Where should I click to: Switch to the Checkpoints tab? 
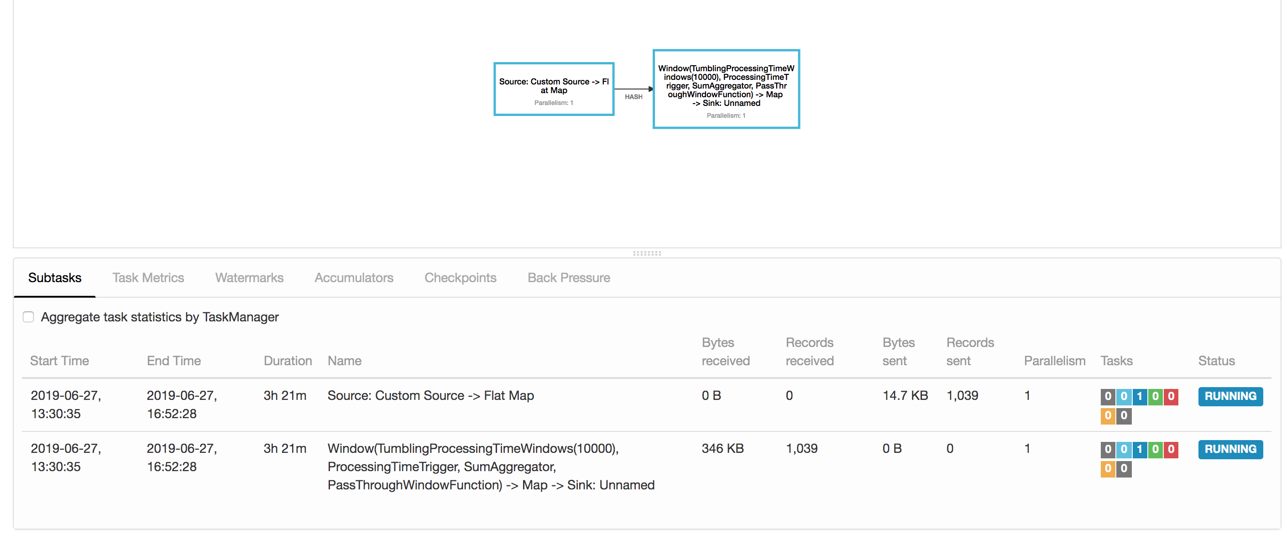pos(460,278)
